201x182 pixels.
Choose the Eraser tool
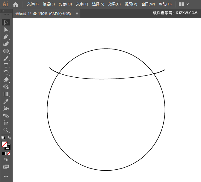pyautogui.click(x=6, y=80)
